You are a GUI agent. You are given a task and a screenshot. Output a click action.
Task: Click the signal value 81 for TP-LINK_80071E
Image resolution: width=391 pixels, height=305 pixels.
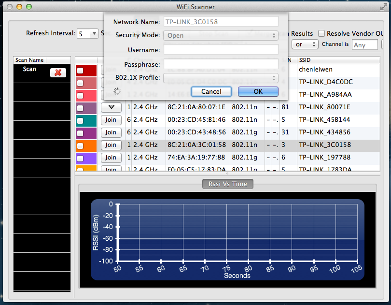click(285, 107)
